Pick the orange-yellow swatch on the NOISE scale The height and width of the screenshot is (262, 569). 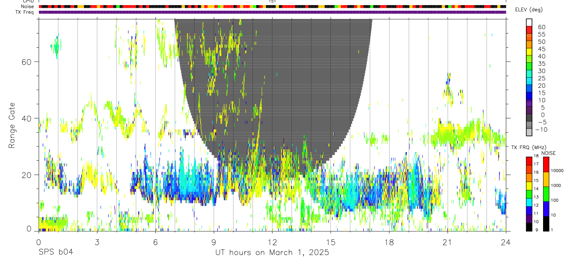pyautogui.click(x=545, y=179)
